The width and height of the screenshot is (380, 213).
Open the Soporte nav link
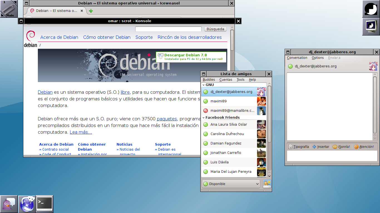(x=144, y=37)
